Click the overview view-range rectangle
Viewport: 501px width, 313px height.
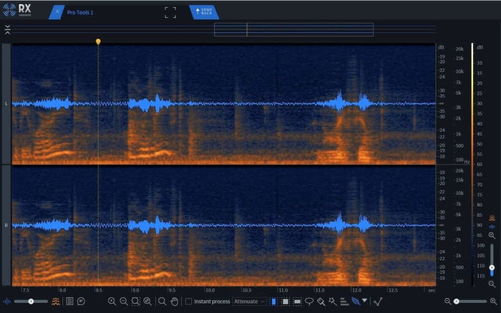(293, 29)
